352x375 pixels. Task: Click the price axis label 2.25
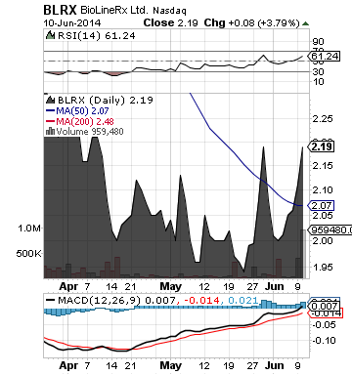pos(323,119)
